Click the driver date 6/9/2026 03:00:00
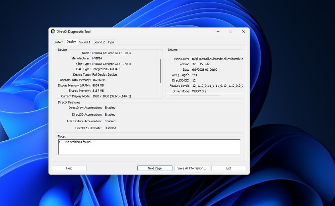Screen dimensions: 335x206 205,70
